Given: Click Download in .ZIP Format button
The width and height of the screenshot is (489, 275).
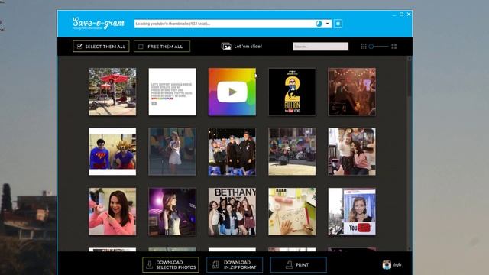Looking at the screenshot, I should coord(235,265).
